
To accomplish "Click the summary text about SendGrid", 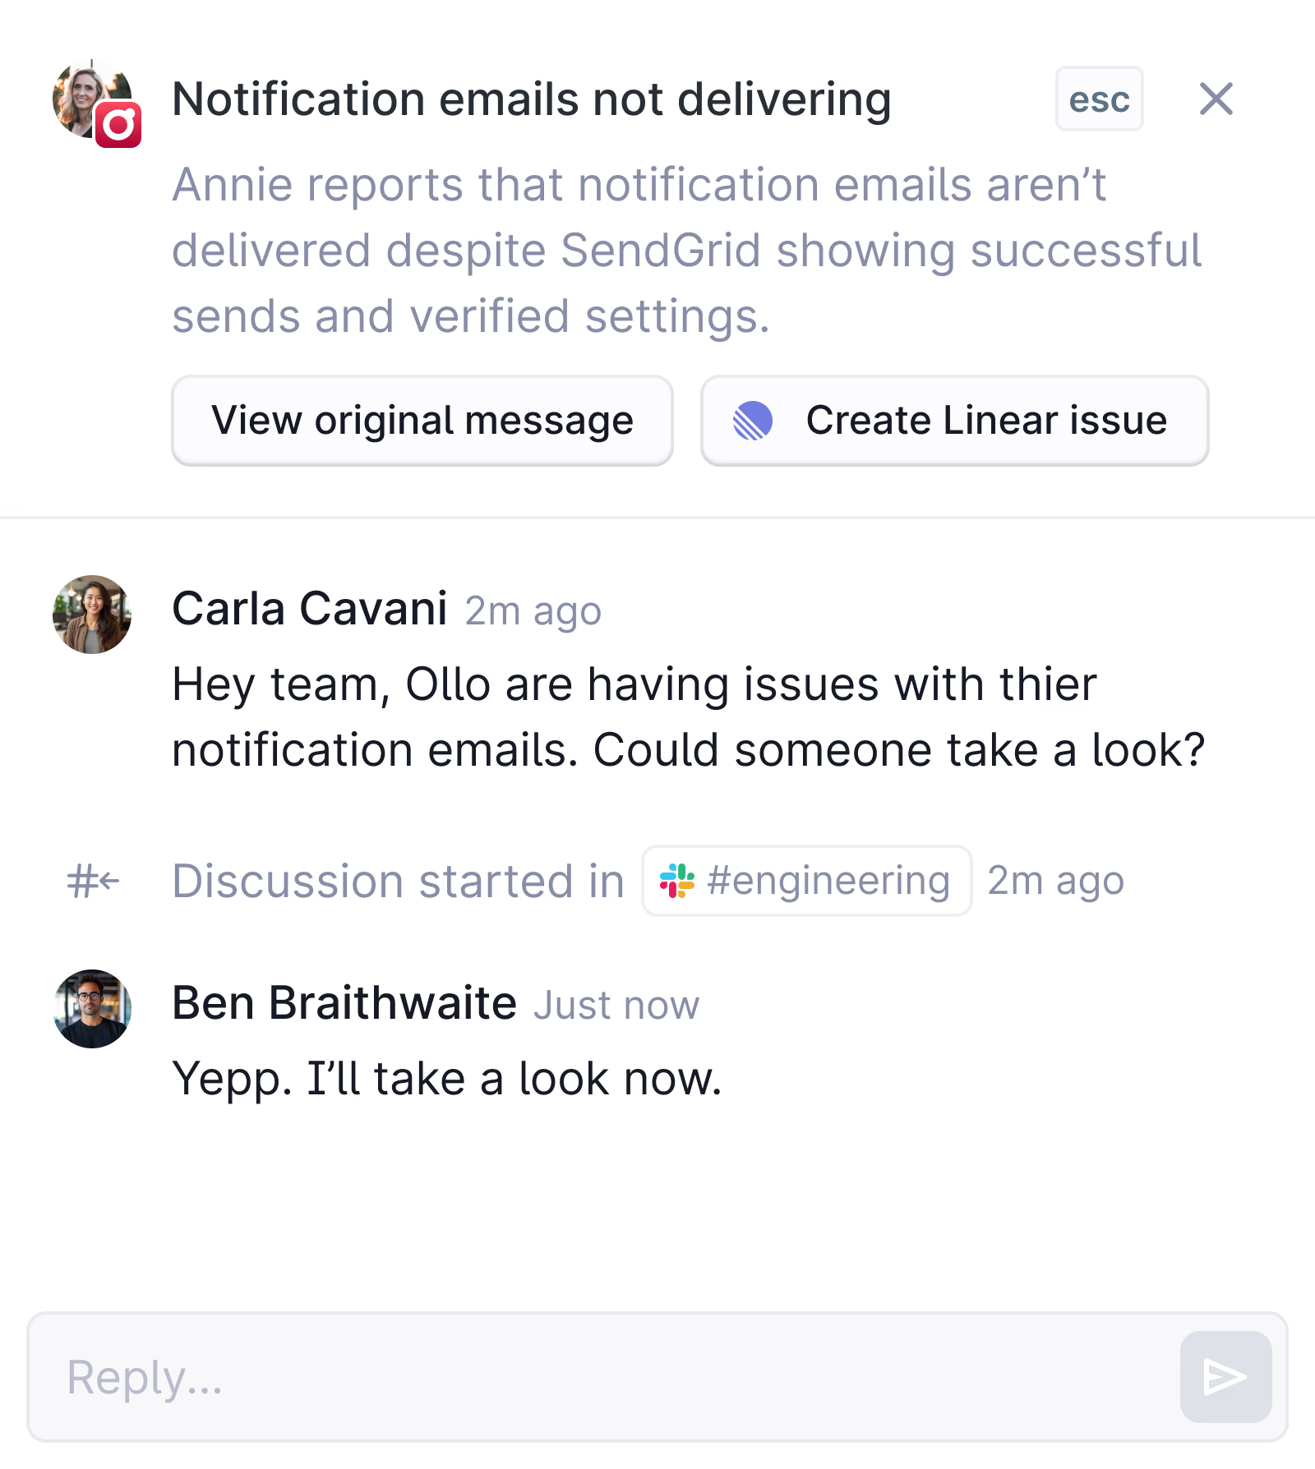I will click(x=687, y=251).
